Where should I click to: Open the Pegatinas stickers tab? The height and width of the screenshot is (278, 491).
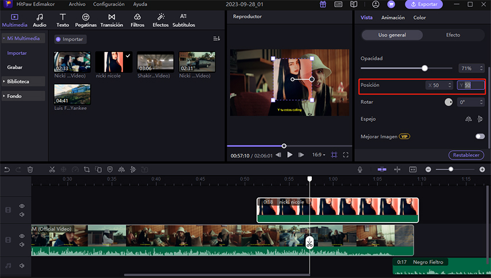click(x=86, y=20)
